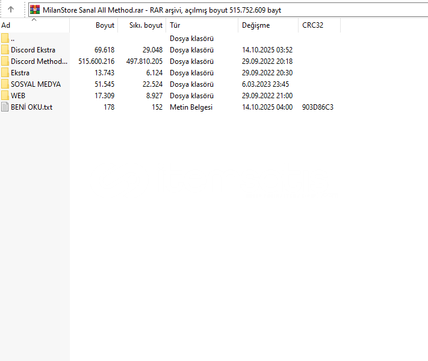Click date 14.10.2025 03:52

(x=267, y=50)
